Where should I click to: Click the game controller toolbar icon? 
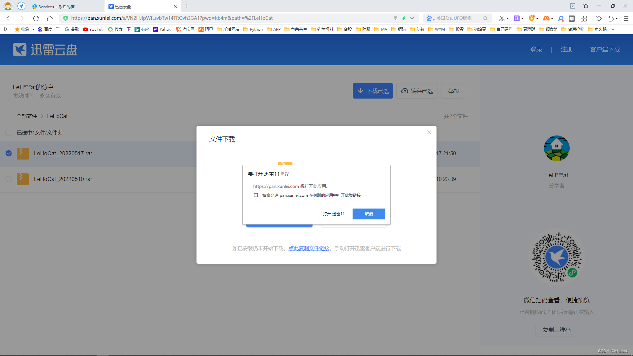pos(546,18)
